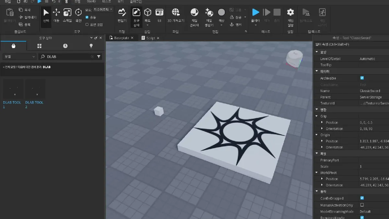The image size is (389, 219).
Task: Switch to 보기 ribbon tab
Action: [121, 2]
